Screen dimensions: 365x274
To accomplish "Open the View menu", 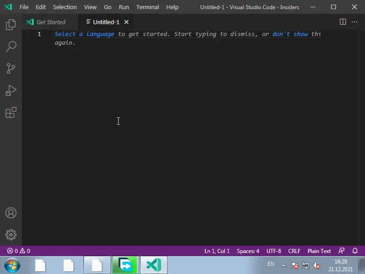I will point(90,7).
